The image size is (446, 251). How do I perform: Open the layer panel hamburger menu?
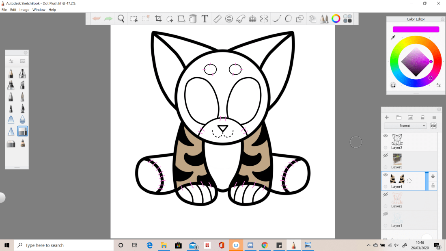pyautogui.click(x=434, y=117)
